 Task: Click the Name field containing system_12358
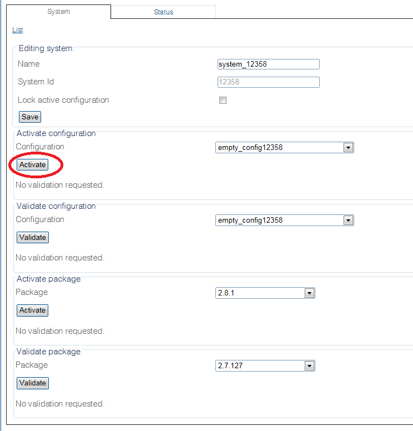(x=269, y=64)
